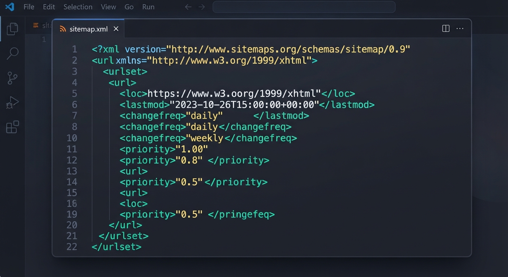Click the </priority> tag on line 14
This screenshot has height=277, width=508.
(x=236, y=182)
